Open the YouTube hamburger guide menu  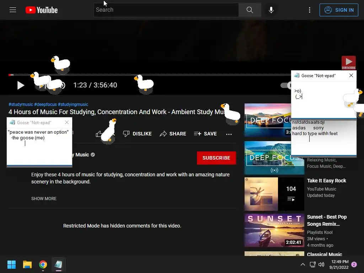coord(13,10)
